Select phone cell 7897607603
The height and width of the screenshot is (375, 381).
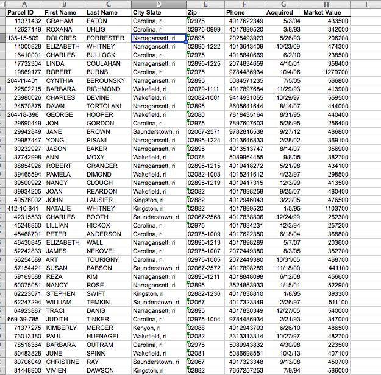244,124
